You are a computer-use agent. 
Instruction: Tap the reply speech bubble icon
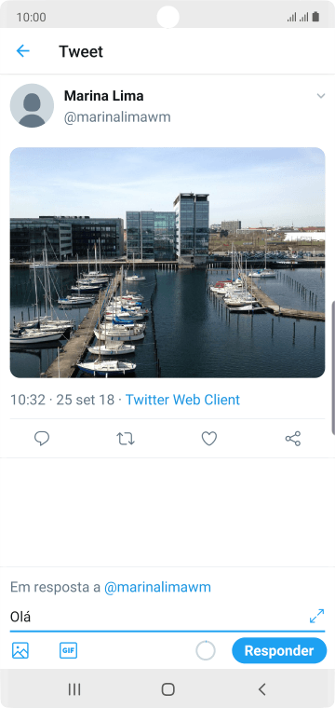click(42, 439)
